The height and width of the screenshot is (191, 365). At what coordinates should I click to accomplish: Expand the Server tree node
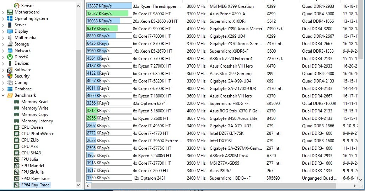click(x=3, y=25)
